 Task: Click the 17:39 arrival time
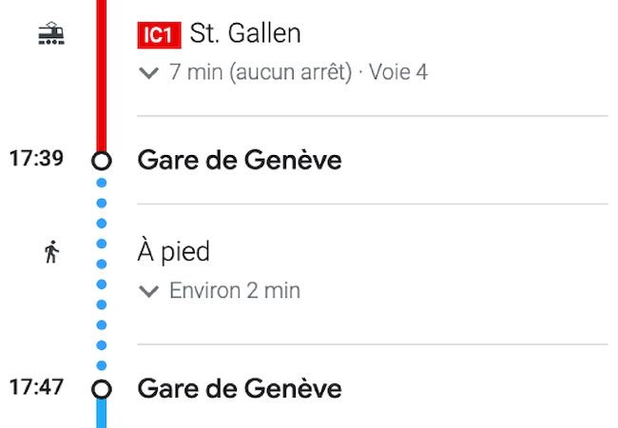36,159
